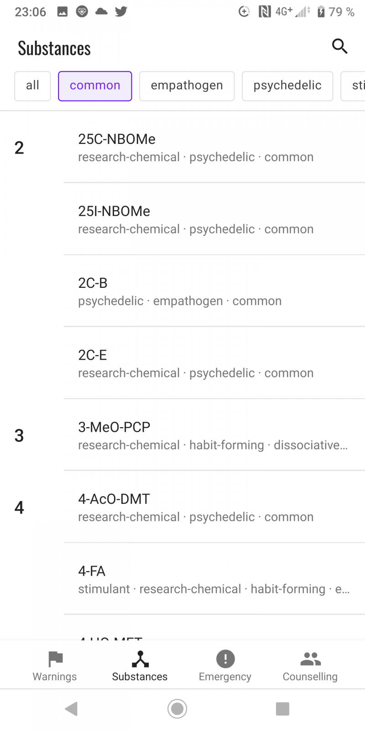Viewport: 365px width, 731px height.
Task: Tap the Substances molecule icon
Action: [140, 659]
